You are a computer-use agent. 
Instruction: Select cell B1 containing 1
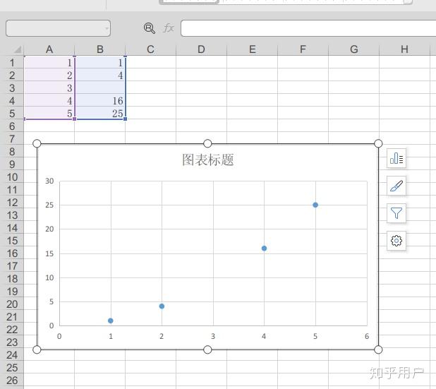(x=100, y=63)
